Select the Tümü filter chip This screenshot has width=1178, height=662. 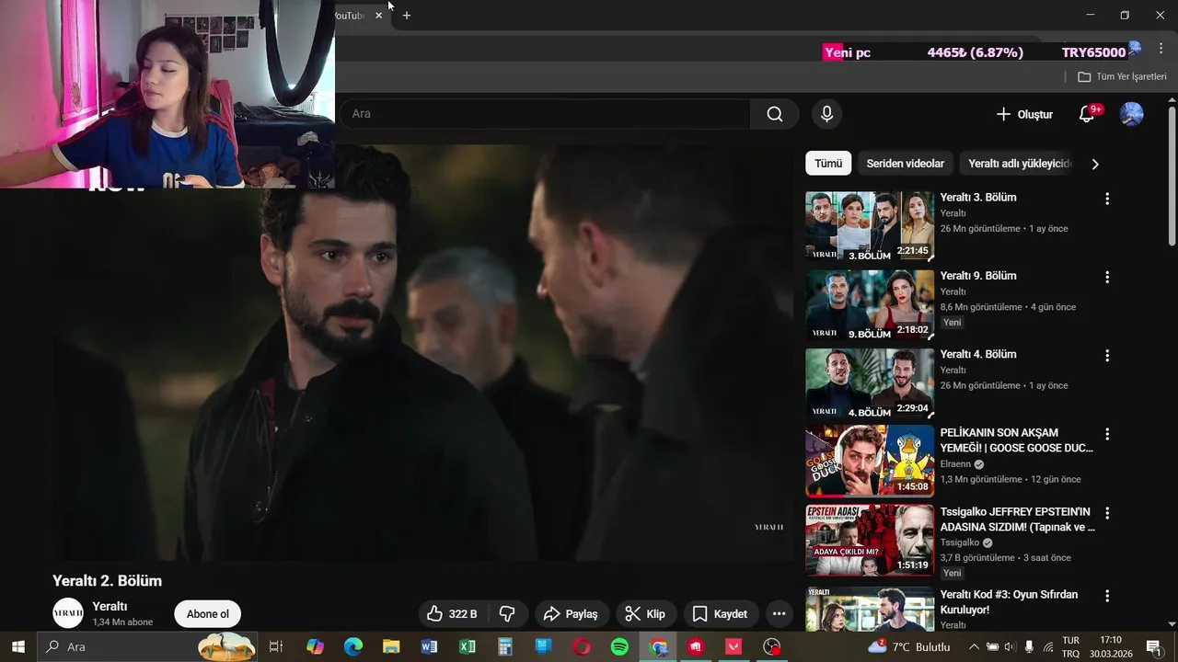[828, 164]
